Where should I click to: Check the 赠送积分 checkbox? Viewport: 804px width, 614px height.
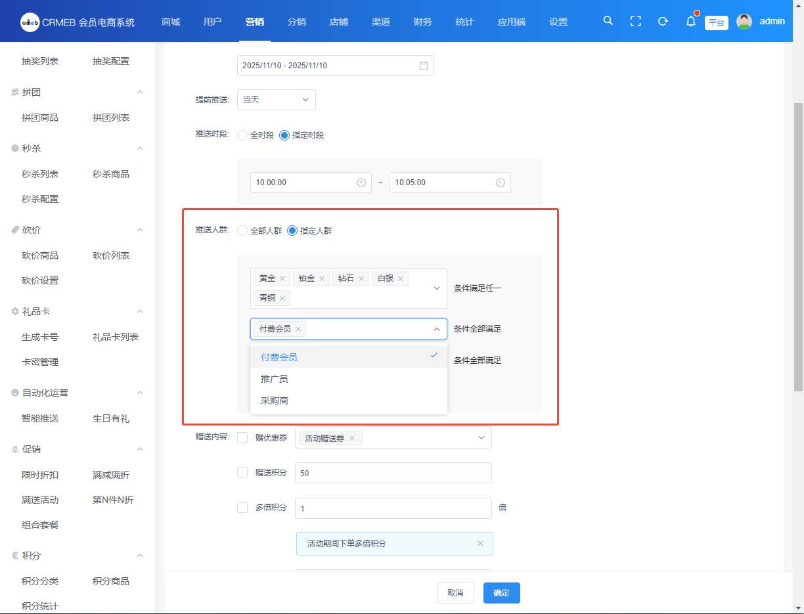[242, 472]
